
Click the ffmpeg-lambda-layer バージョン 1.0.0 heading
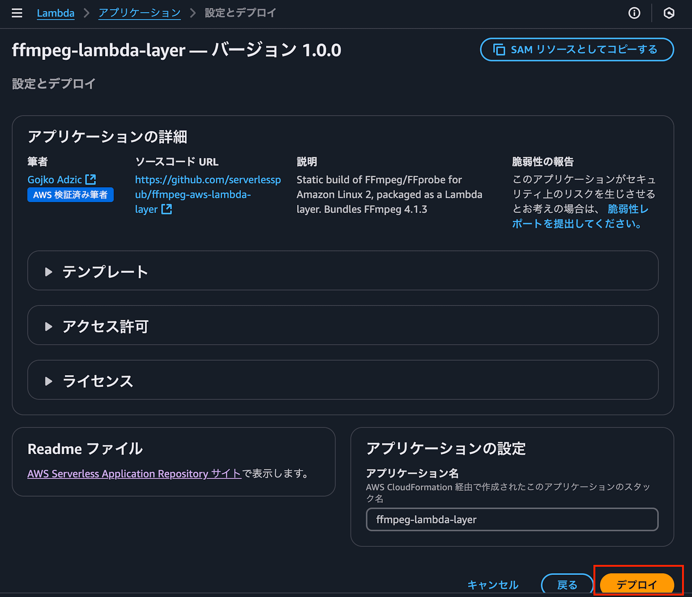coord(176,50)
